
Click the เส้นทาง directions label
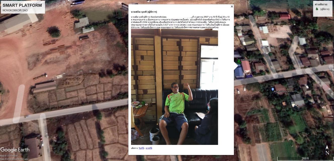coord(135,148)
